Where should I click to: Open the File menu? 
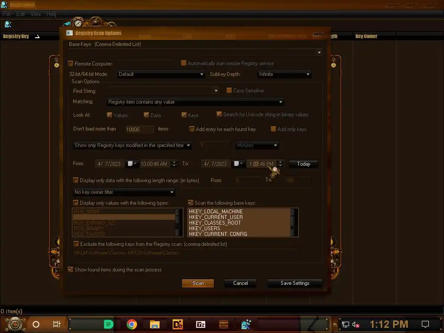[x=7, y=14]
